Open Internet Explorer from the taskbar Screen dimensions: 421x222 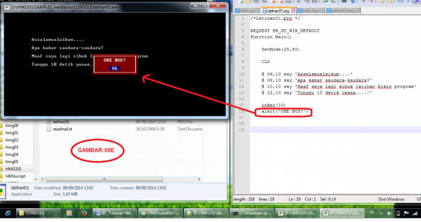click(x=8, y=213)
